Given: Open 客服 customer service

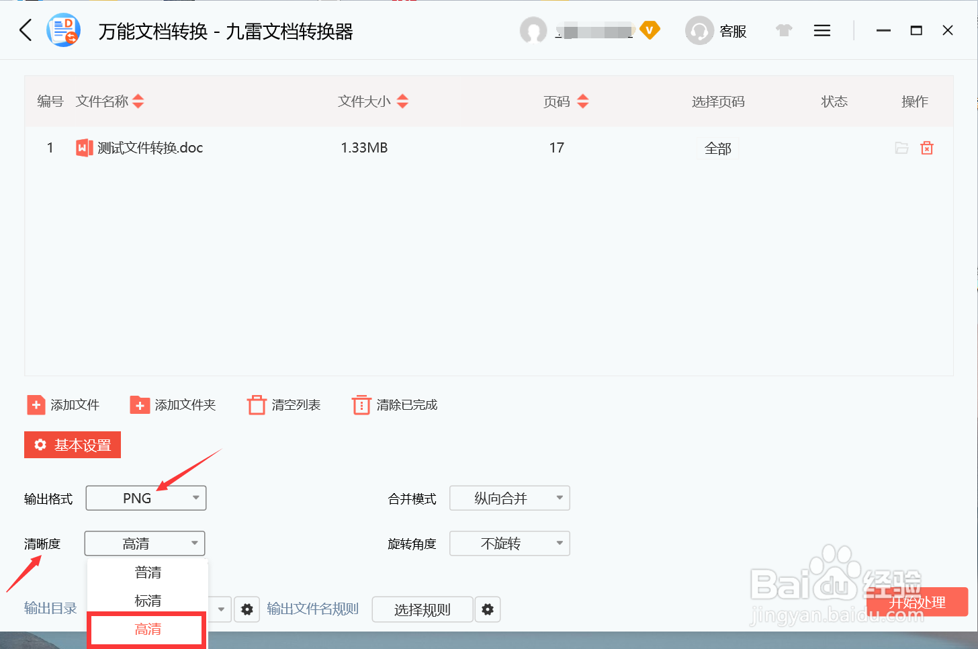Looking at the screenshot, I should coord(716,31).
